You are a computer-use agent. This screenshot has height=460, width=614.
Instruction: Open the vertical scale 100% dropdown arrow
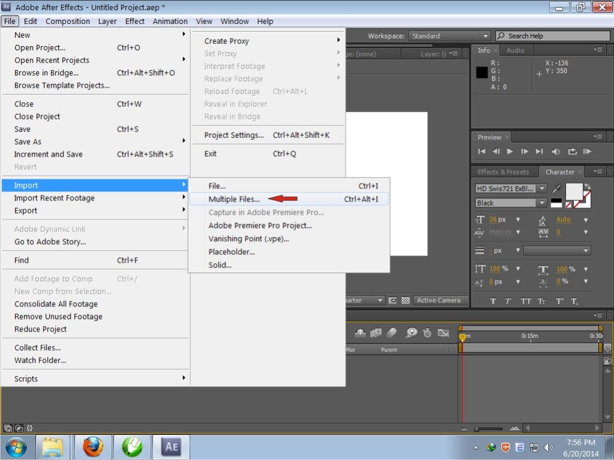click(518, 269)
